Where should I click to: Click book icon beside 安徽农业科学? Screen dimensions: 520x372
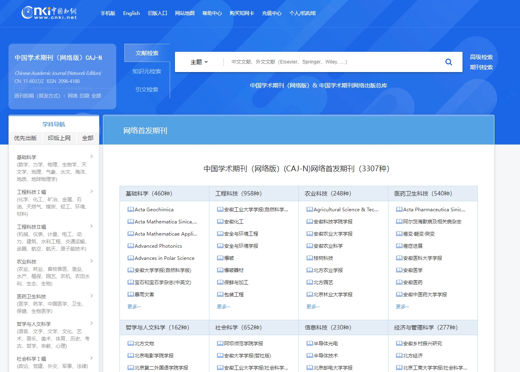[309, 246]
